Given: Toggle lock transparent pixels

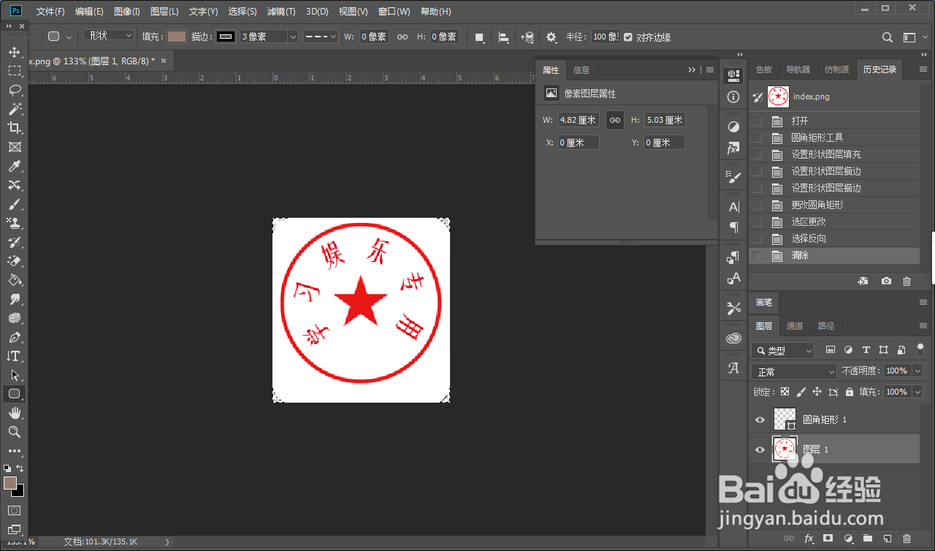Looking at the screenshot, I should [x=785, y=392].
